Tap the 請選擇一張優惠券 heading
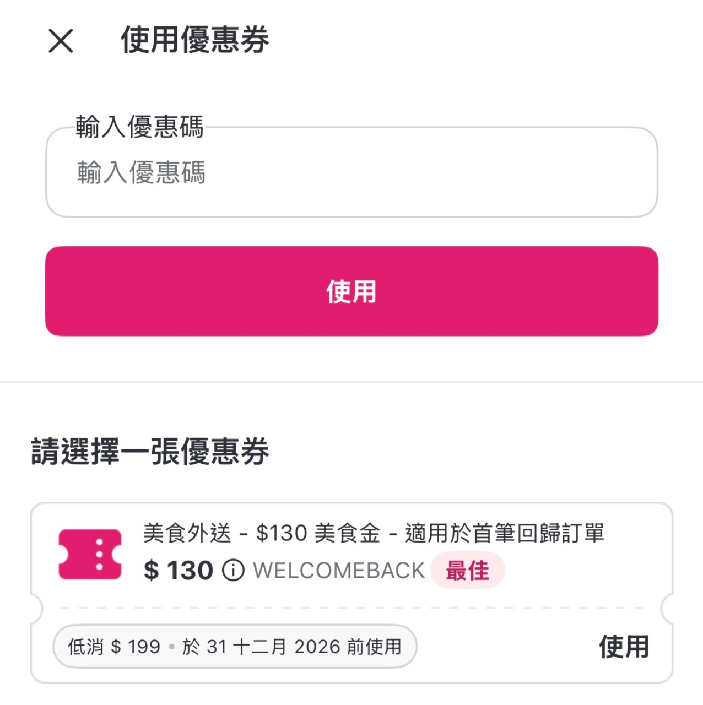Image resolution: width=703 pixels, height=705 pixels. [x=150, y=452]
